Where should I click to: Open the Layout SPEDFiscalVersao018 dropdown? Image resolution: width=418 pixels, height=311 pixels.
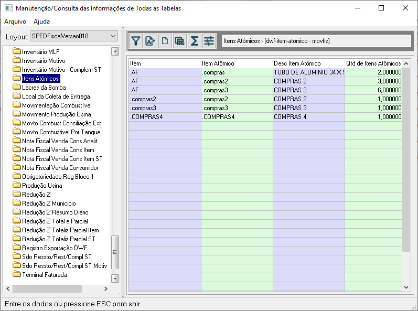(74, 36)
